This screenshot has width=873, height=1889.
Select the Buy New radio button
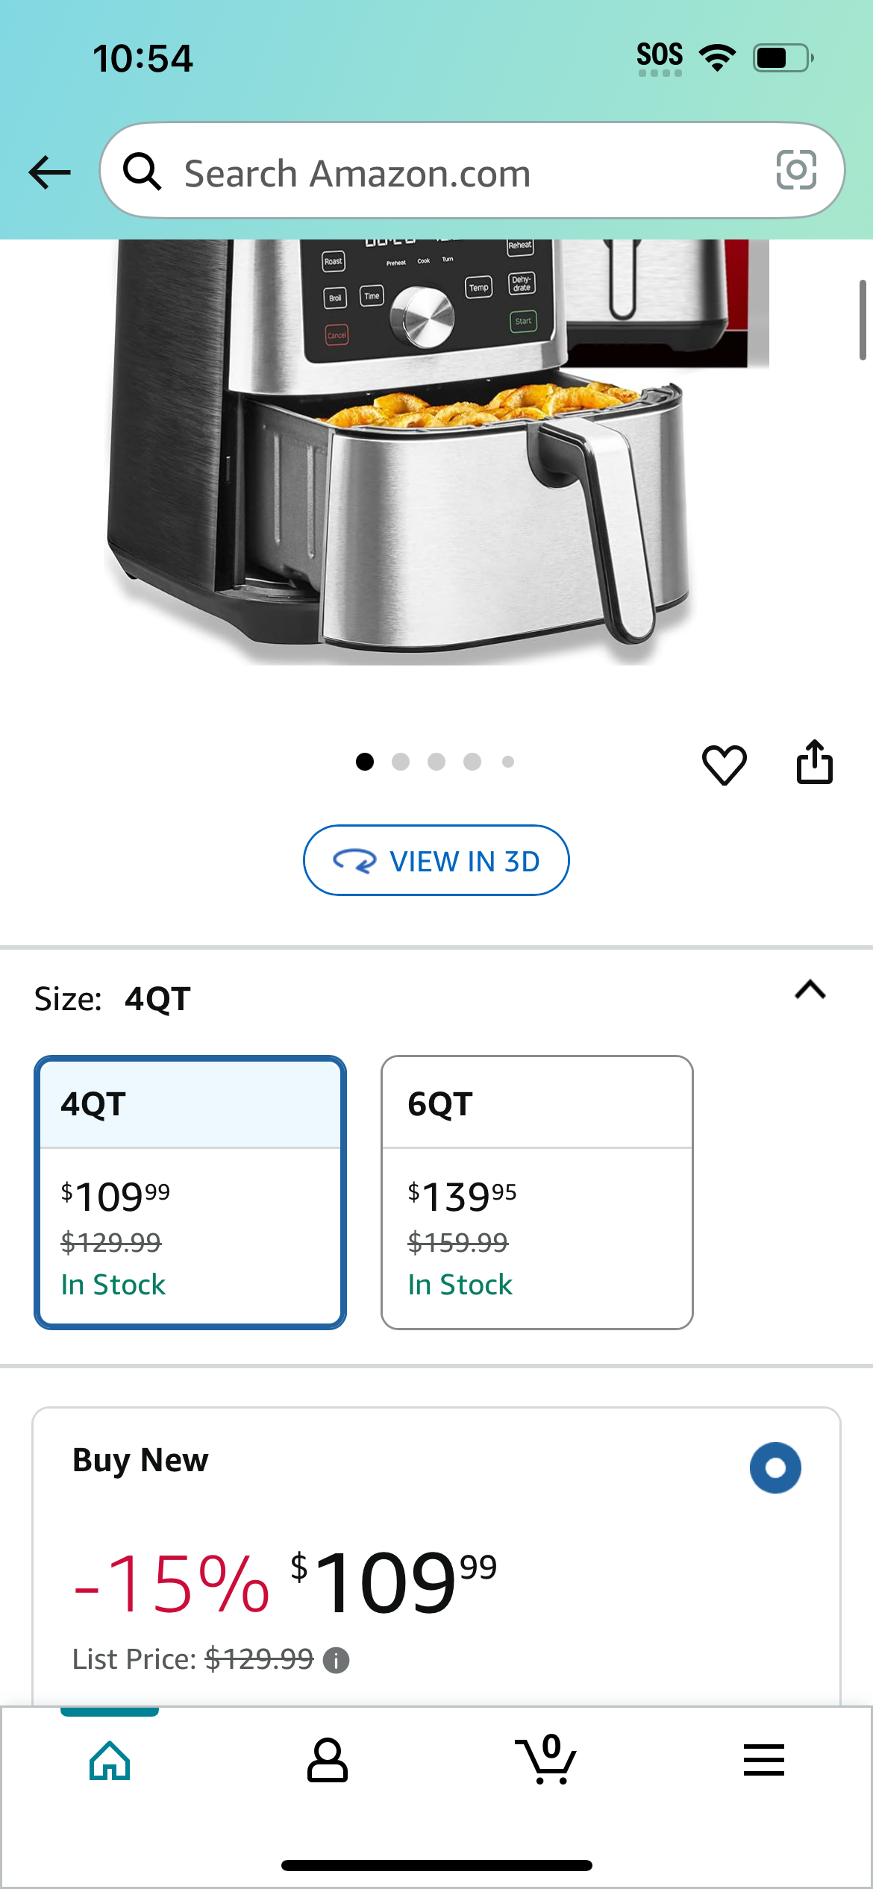(775, 1467)
